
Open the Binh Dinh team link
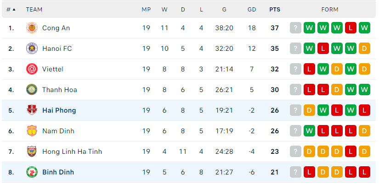[x=58, y=172]
